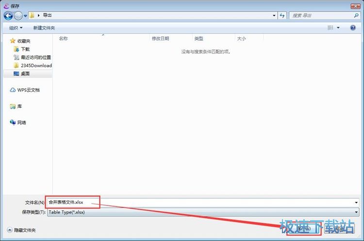The image size is (364, 241).
Task: Click the Back navigation arrow
Action: click(8, 16)
